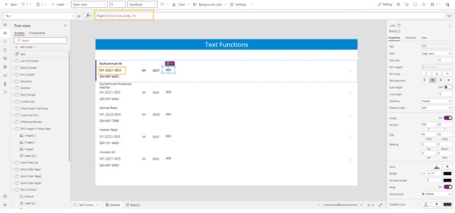Screen dimensions: 455x213
Task: Open the Open Sans font dropdown in toolbar
Action: pos(89,5)
